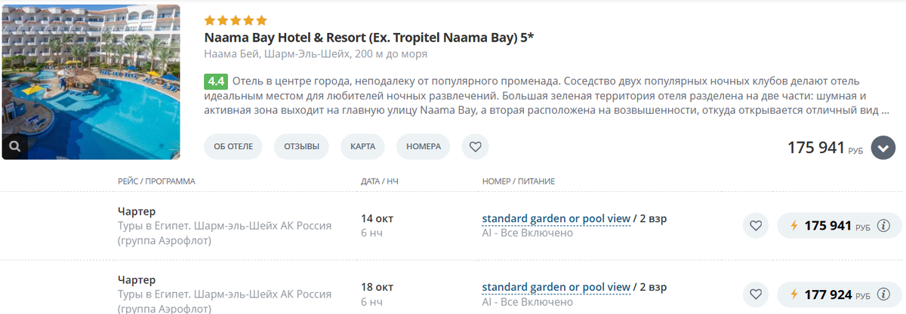Open the НОМЕРА rooms tab
The image size is (906, 314).
pos(423,147)
